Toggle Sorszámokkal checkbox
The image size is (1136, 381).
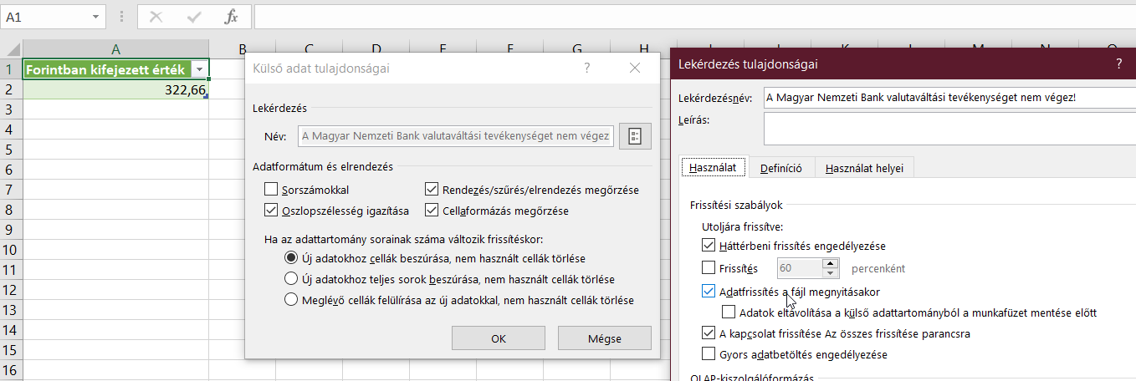[x=270, y=190]
